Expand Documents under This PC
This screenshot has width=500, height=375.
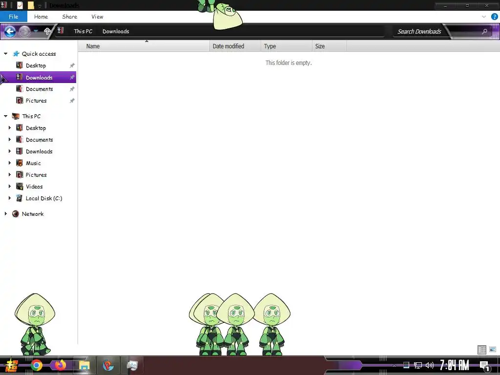[x=10, y=139]
